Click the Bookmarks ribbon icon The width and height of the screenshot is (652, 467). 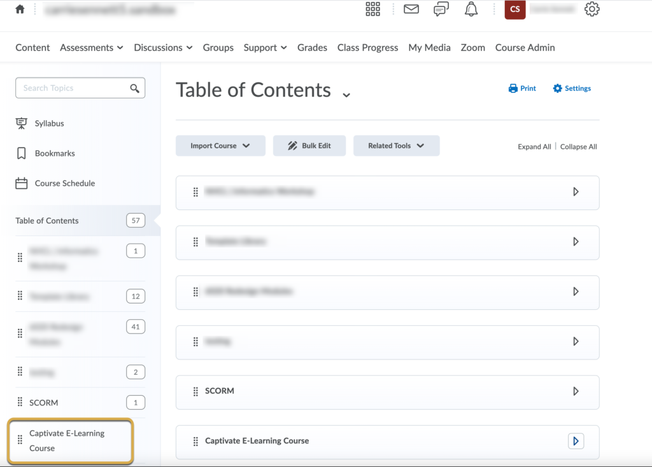point(21,153)
